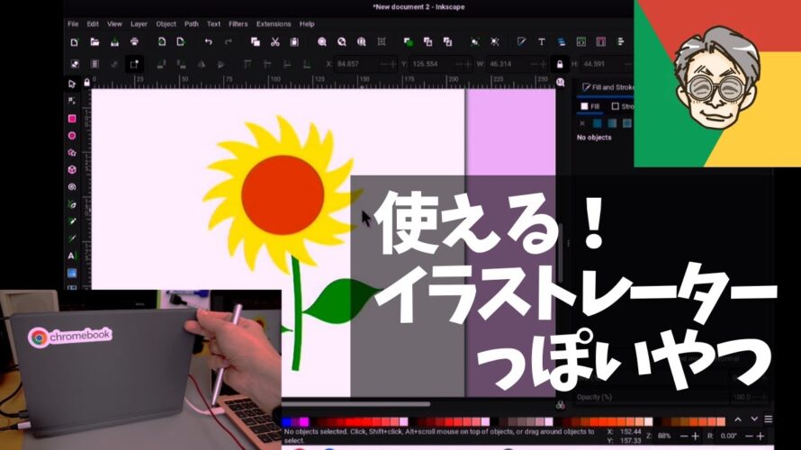This screenshot has width=801, height=450.
Task: Click the Undo arrow icon
Action: coord(208,42)
